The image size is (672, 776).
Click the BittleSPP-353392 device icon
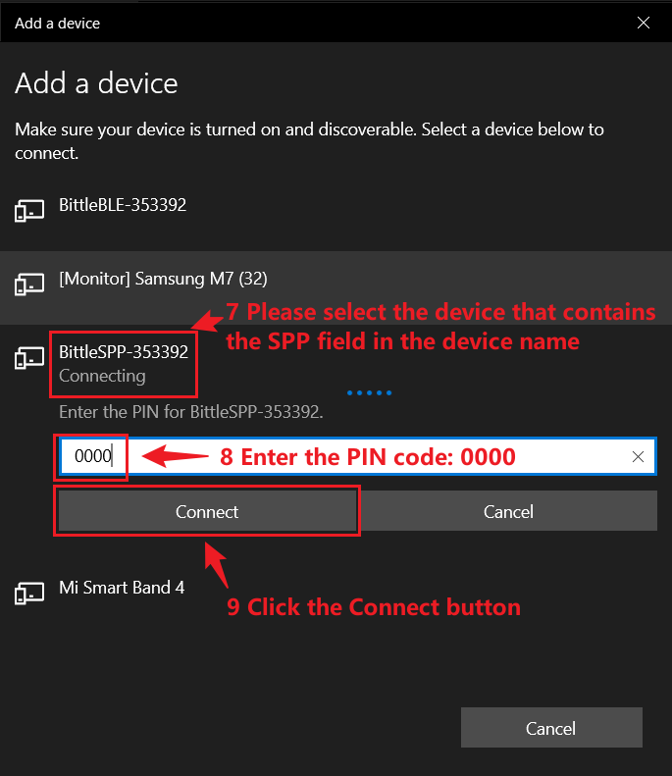[x=28, y=358]
